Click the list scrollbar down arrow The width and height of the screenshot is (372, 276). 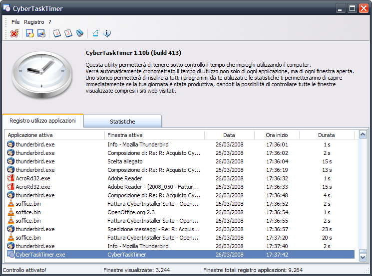pyautogui.click(x=363, y=257)
